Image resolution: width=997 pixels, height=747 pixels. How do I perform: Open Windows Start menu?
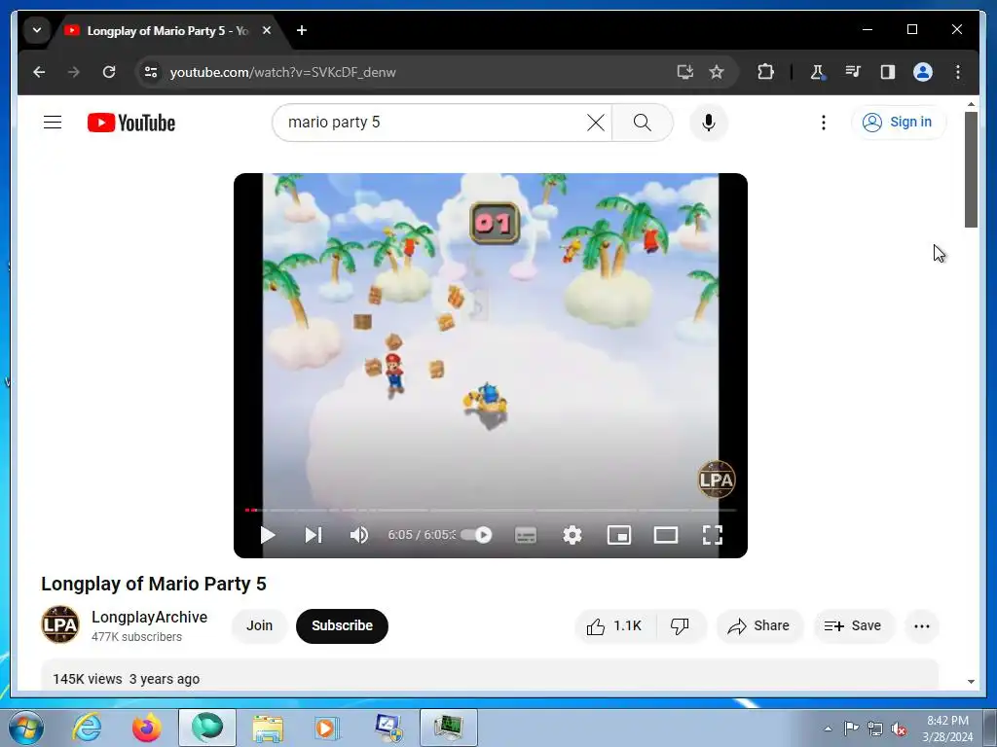click(26, 728)
